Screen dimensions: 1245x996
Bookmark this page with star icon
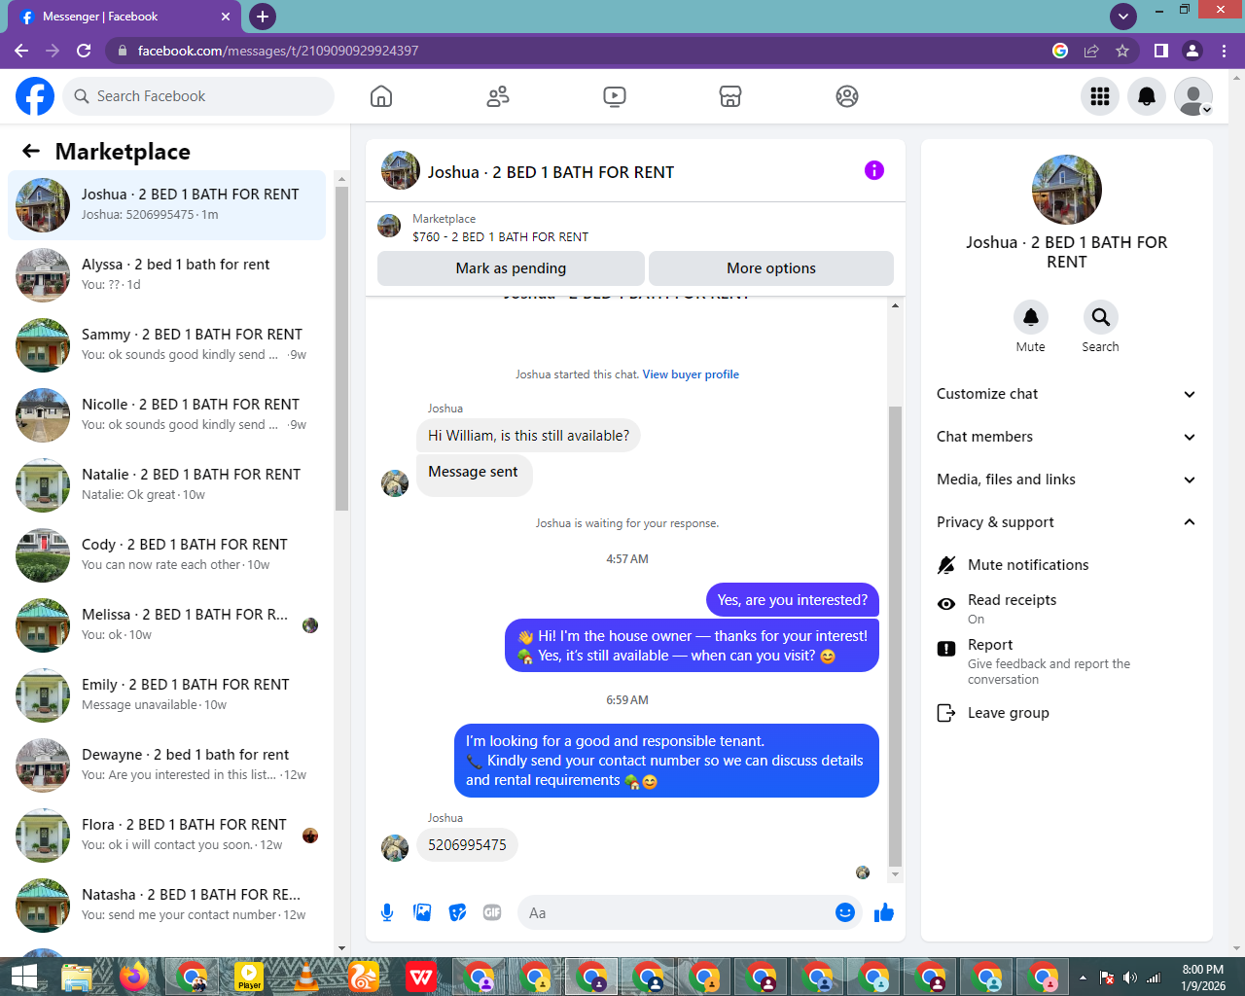click(x=1122, y=51)
